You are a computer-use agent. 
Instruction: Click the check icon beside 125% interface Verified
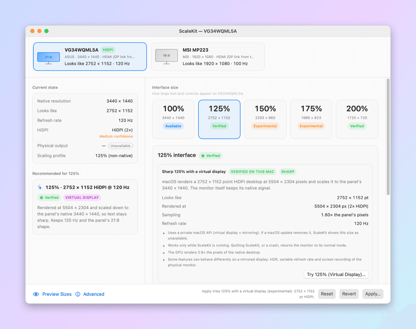click(x=203, y=156)
